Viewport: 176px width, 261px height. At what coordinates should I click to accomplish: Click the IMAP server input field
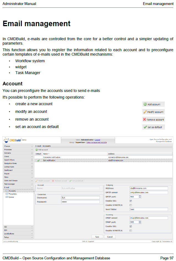[x=149, y=218]
